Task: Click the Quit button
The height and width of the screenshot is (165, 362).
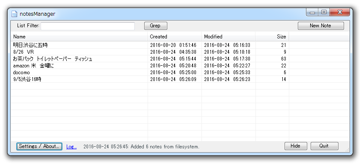Action: coord(324,146)
